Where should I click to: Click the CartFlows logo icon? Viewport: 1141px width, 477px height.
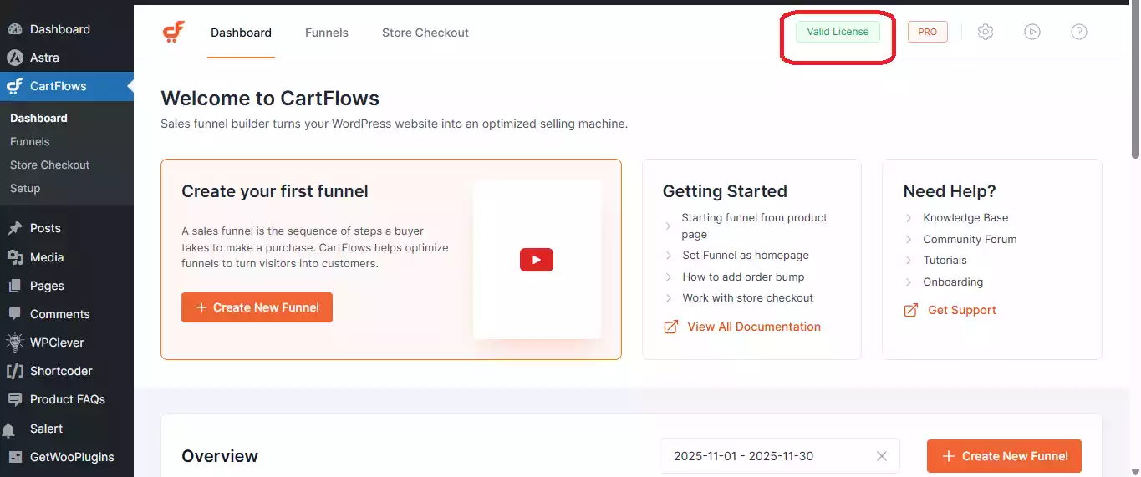(x=173, y=33)
